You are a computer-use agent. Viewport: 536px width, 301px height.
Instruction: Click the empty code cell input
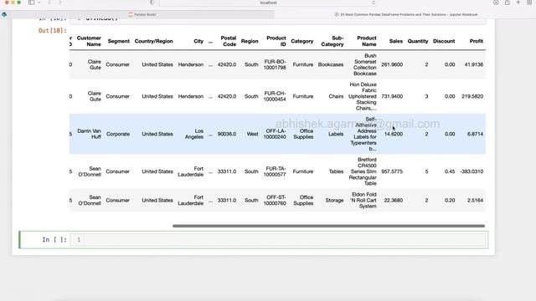[285, 240]
